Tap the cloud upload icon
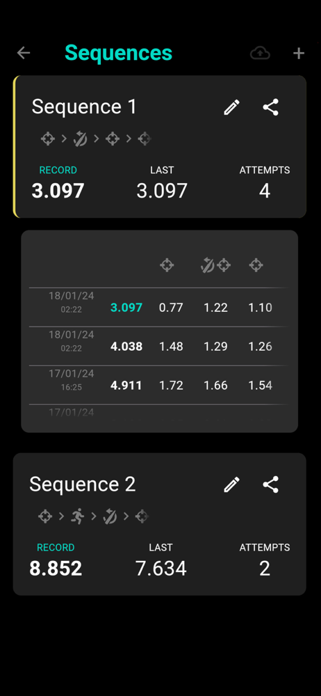Screen dimensions: 321x696 click(x=261, y=54)
